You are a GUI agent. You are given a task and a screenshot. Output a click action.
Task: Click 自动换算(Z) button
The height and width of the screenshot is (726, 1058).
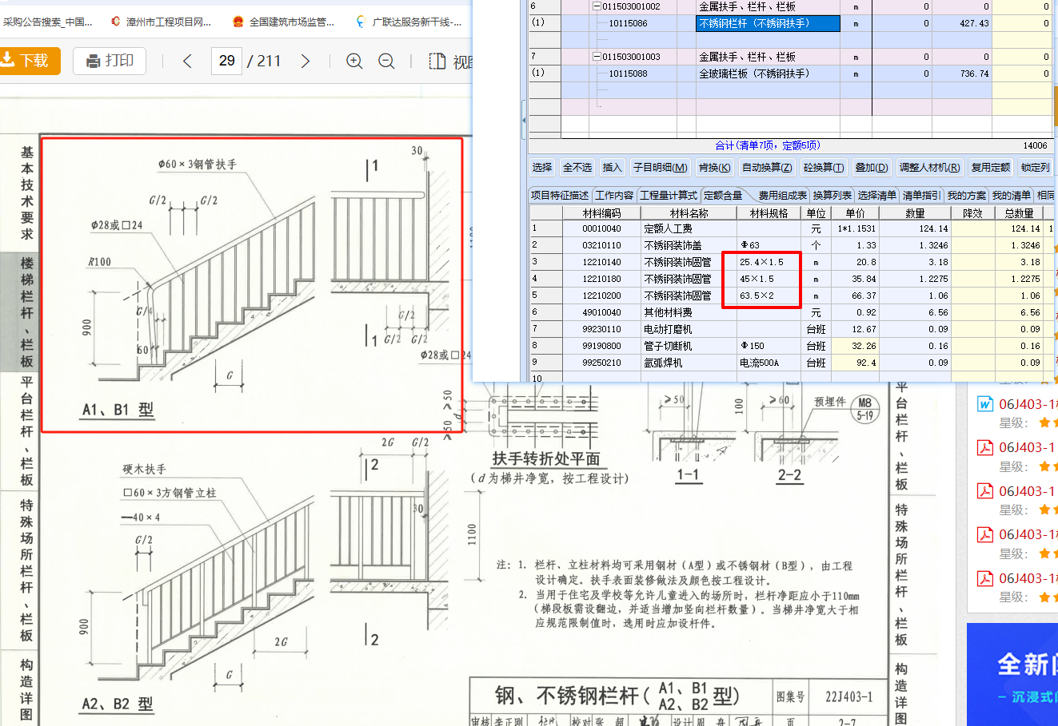pyautogui.click(x=767, y=167)
